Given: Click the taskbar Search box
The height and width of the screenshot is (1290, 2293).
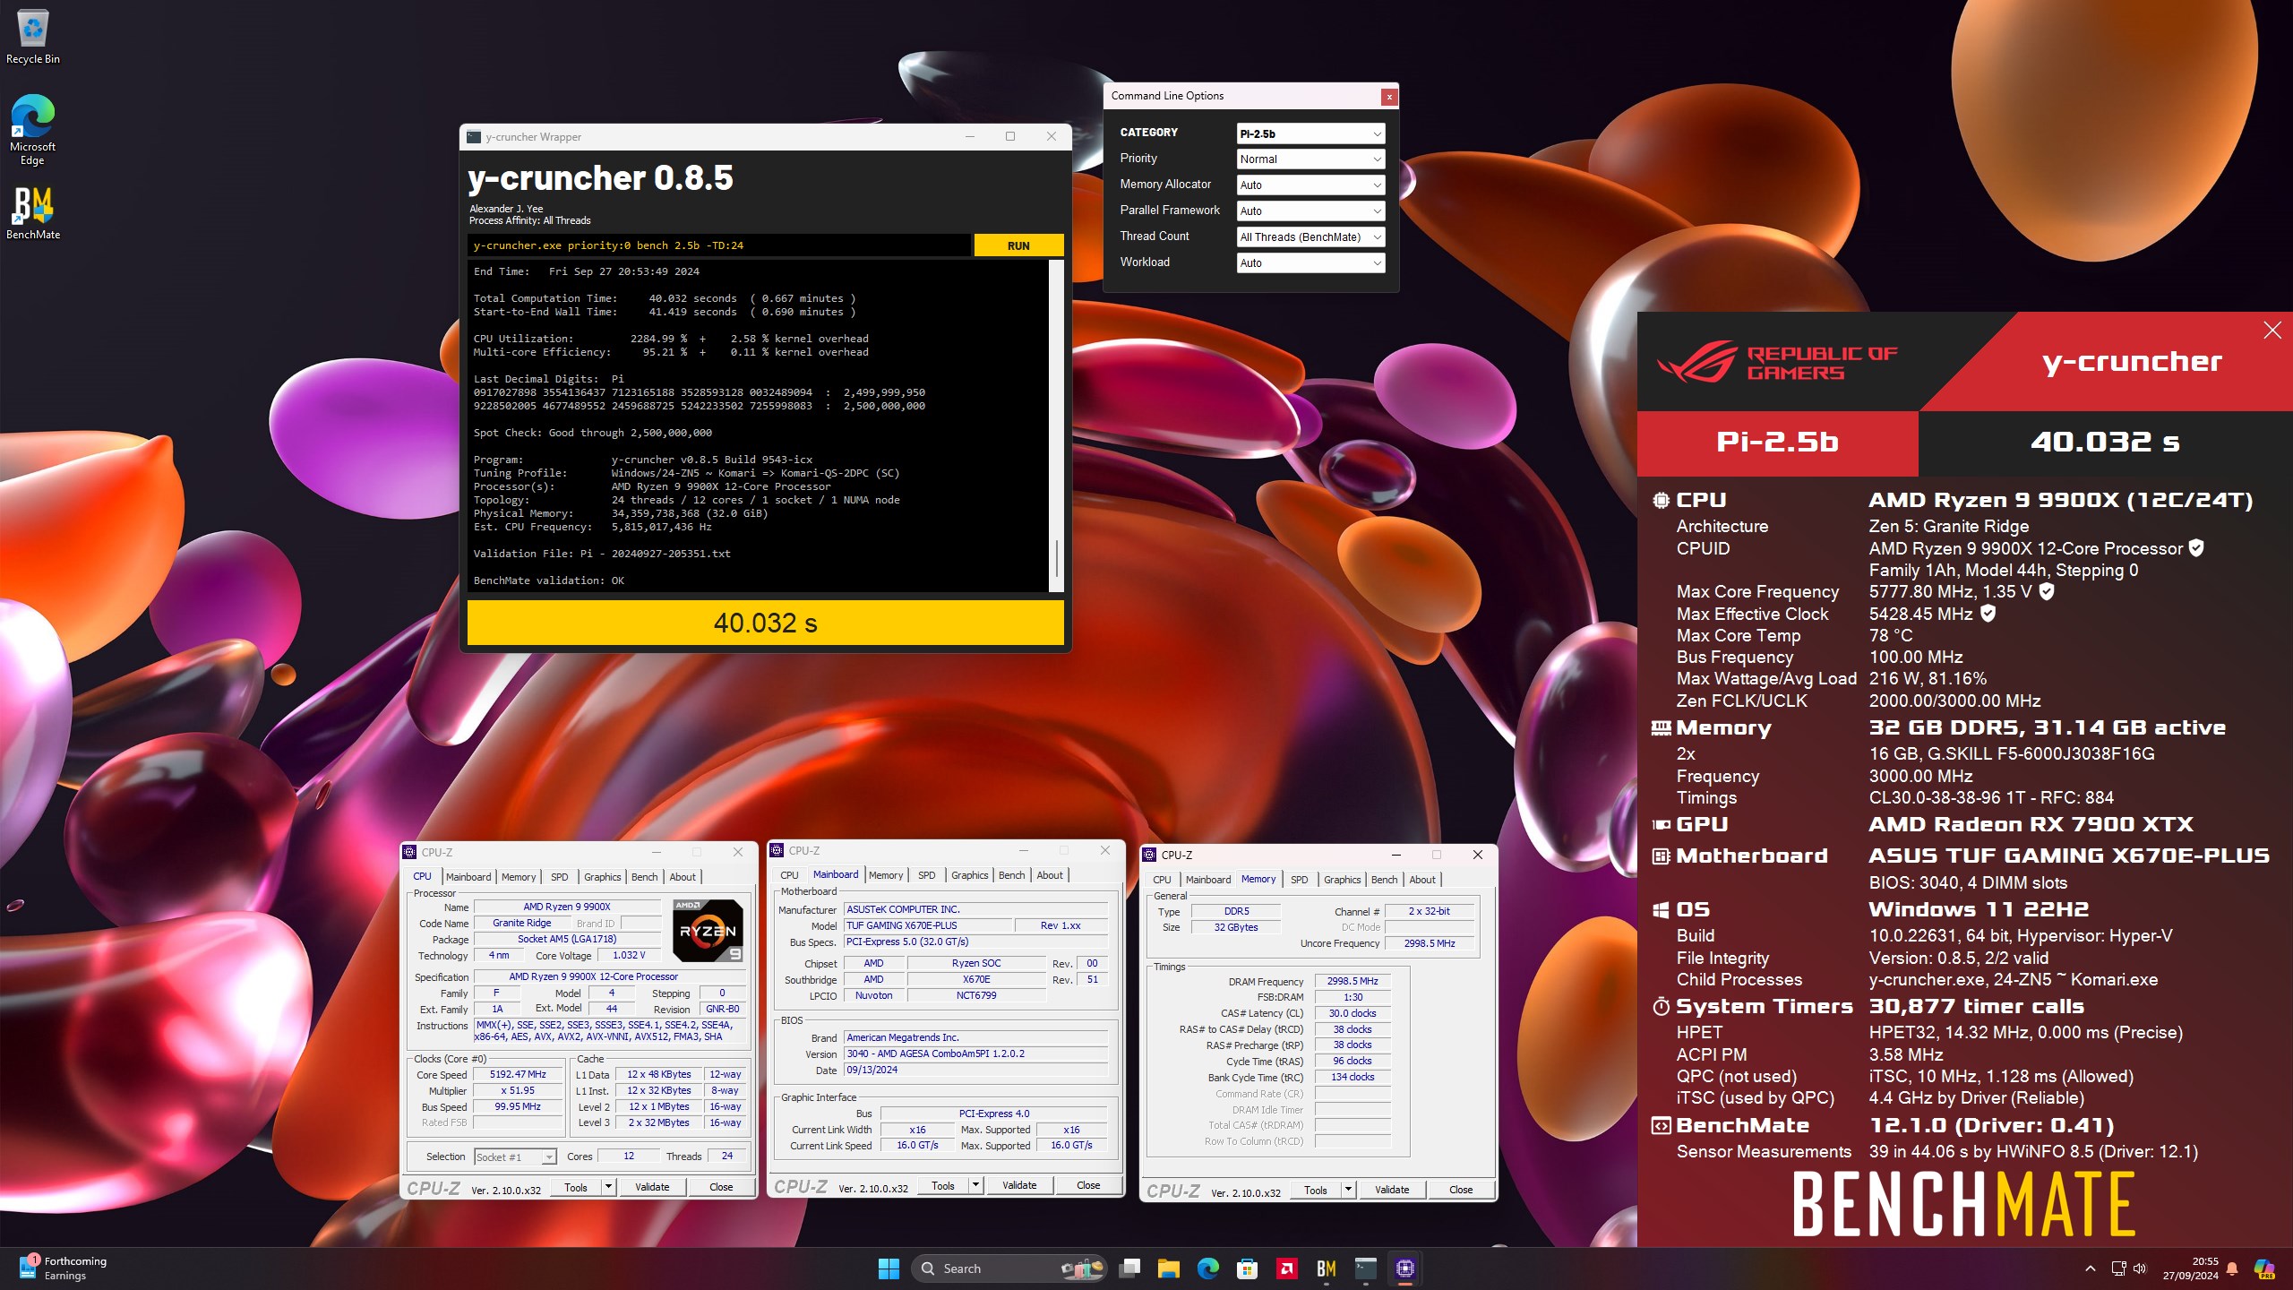Looking at the screenshot, I should click(1009, 1268).
